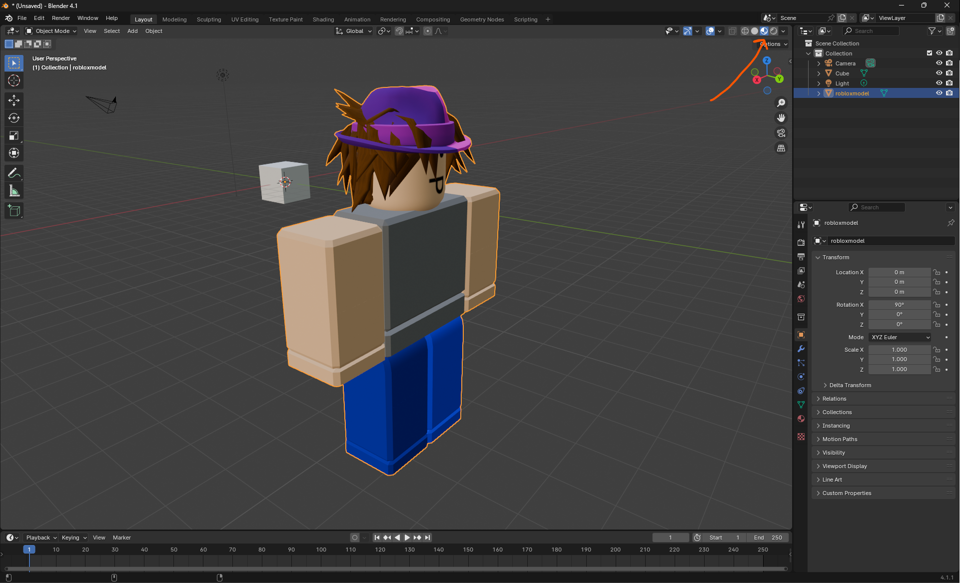960x583 pixels.
Task: Expand the Camera tree item
Action: (x=819, y=63)
